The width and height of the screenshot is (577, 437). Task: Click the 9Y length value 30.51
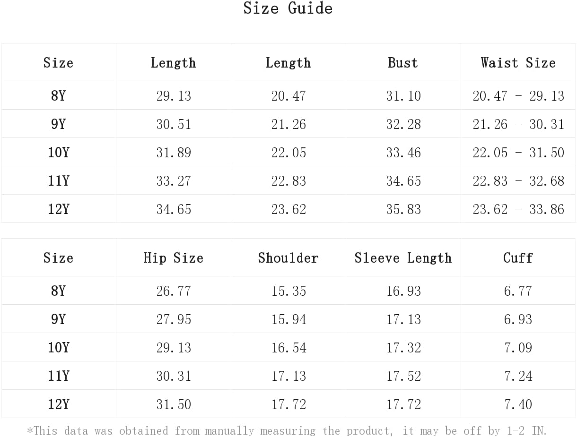[x=174, y=124]
